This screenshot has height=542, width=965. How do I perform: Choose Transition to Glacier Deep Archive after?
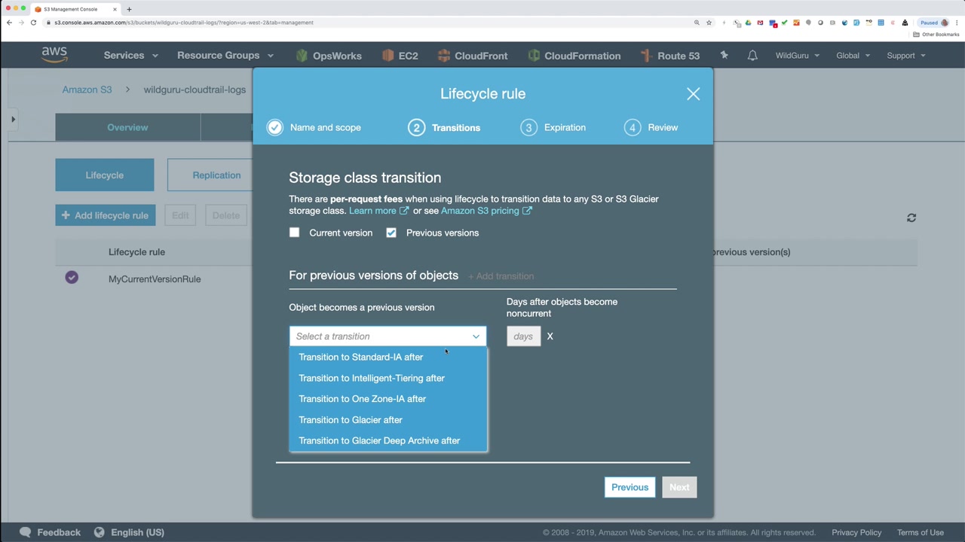coord(388,440)
